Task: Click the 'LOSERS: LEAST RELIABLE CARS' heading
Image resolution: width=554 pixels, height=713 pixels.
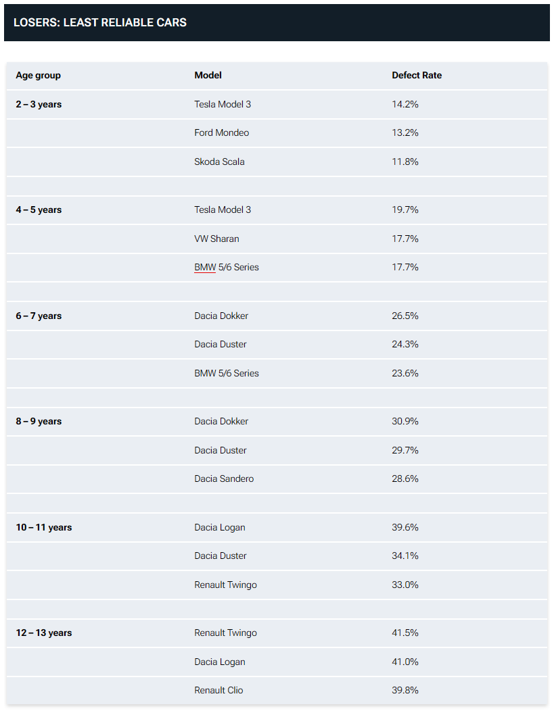Action: tap(99, 22)
